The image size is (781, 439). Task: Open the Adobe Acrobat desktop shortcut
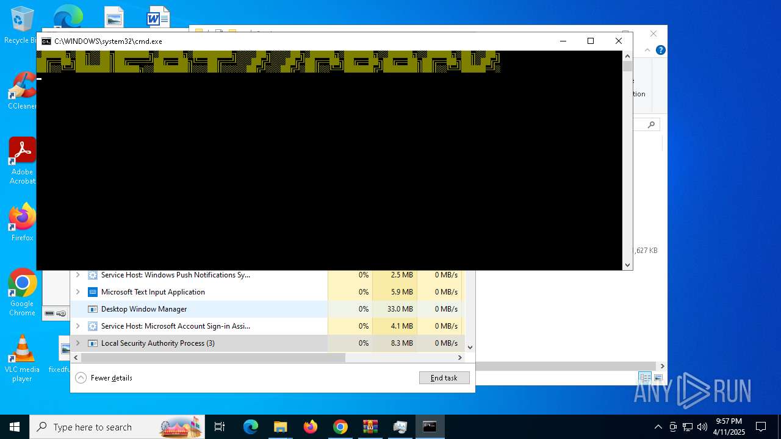click(x=22, y=161)
